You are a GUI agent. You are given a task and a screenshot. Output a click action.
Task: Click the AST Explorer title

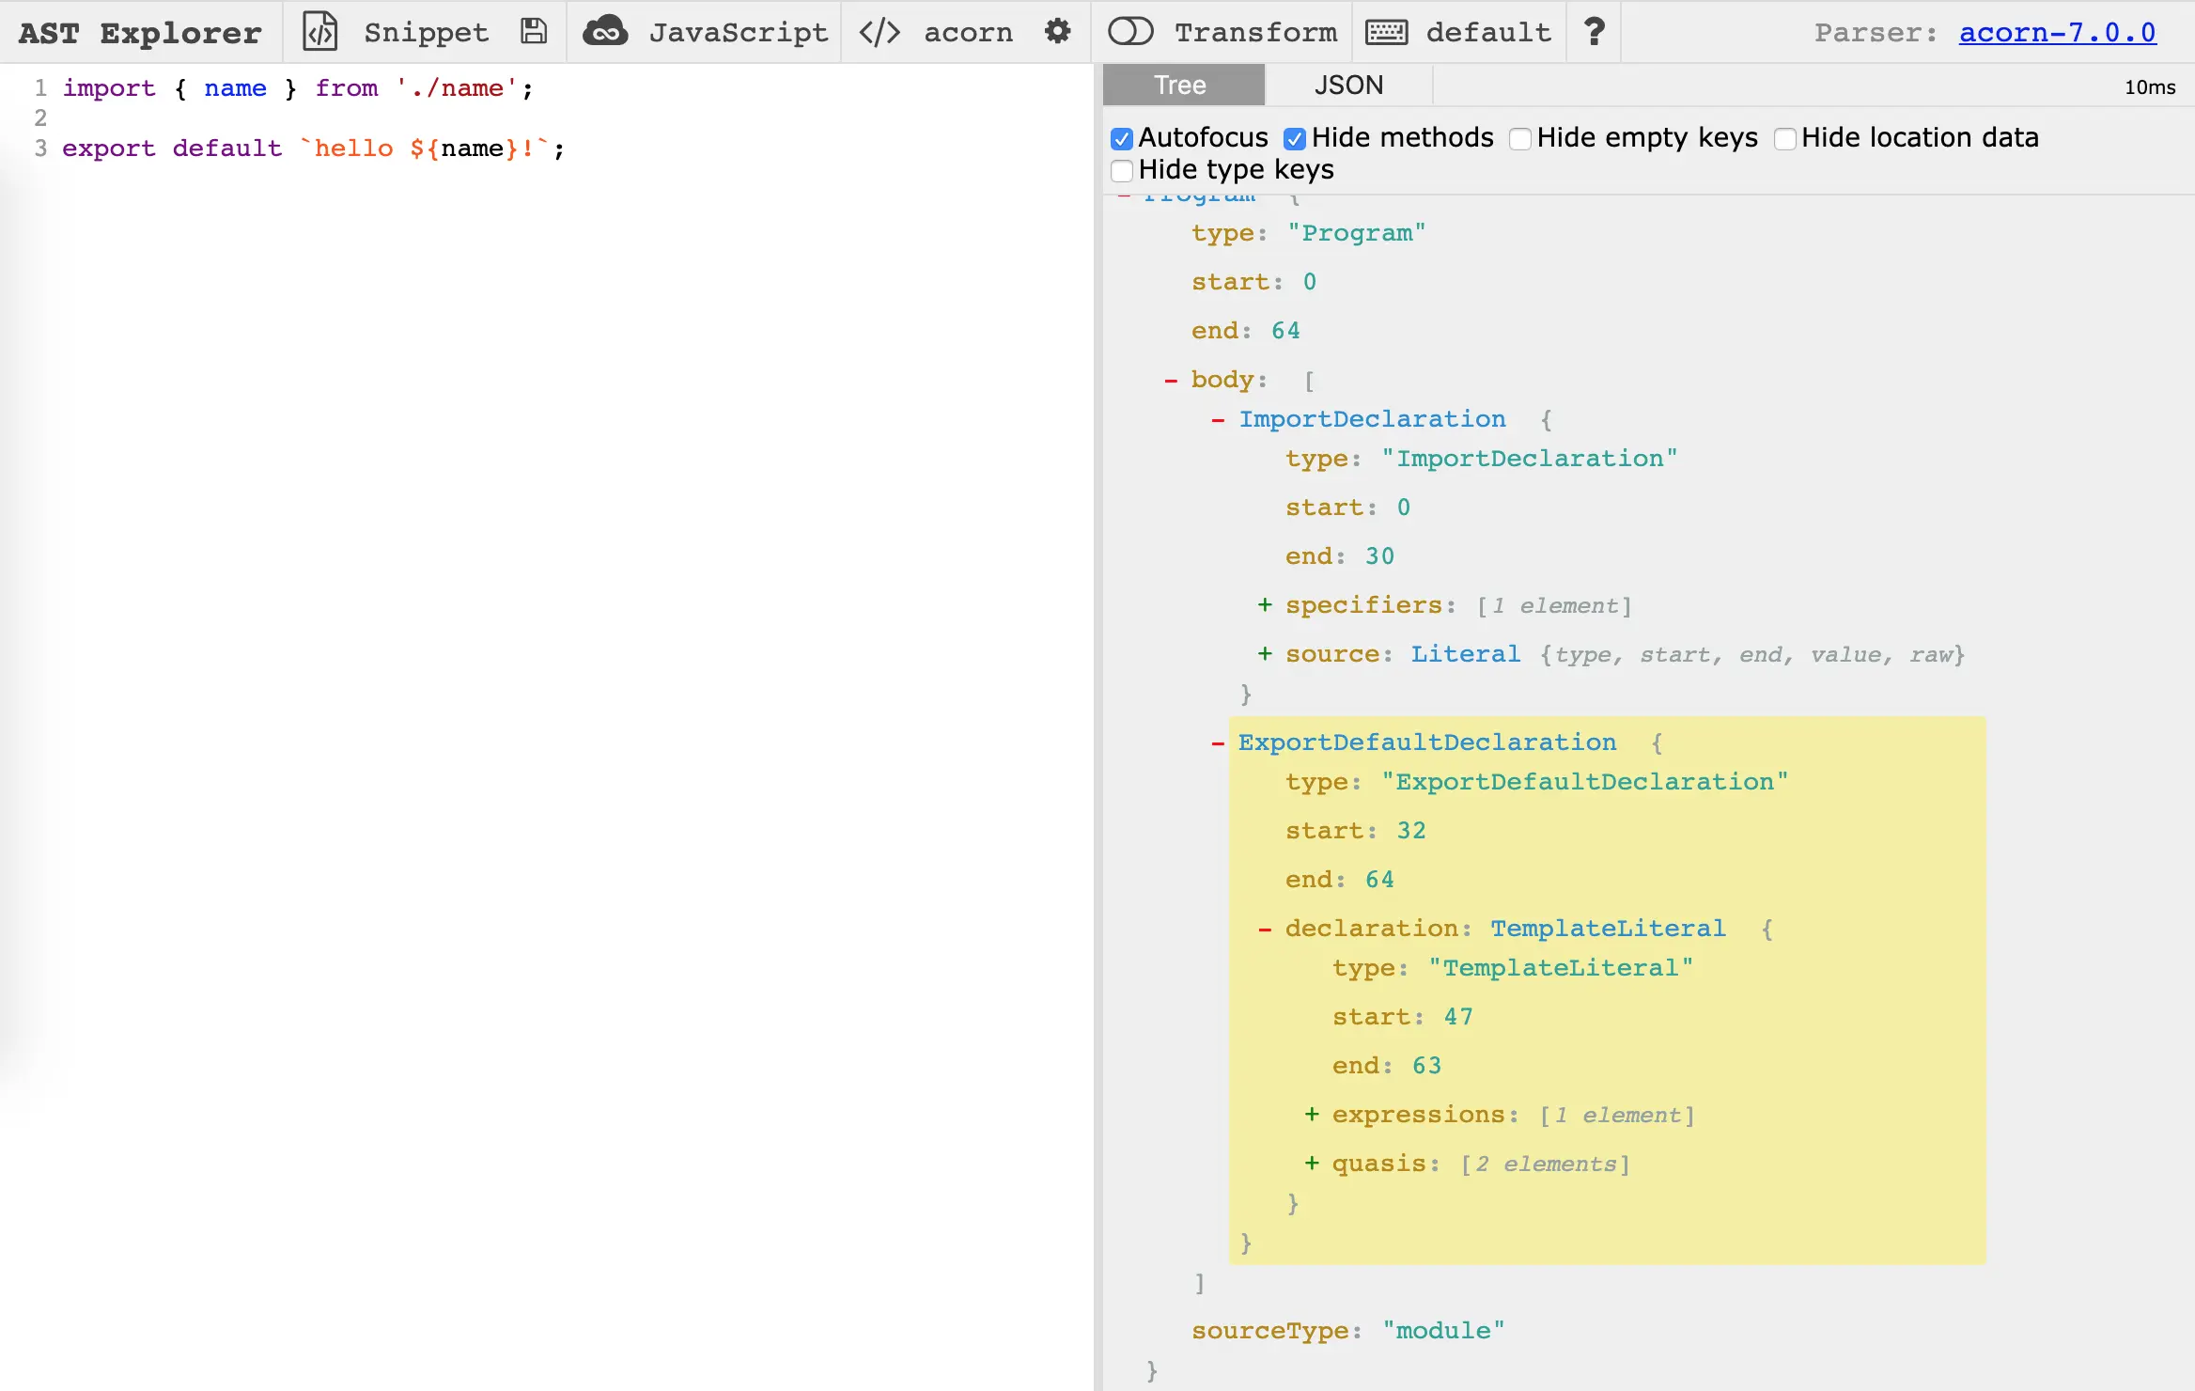point(140,32)
